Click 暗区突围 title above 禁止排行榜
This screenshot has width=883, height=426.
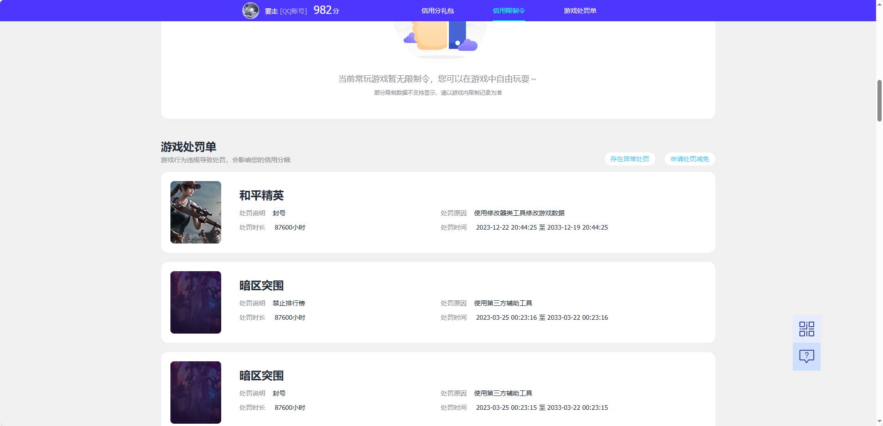(261, 286)
